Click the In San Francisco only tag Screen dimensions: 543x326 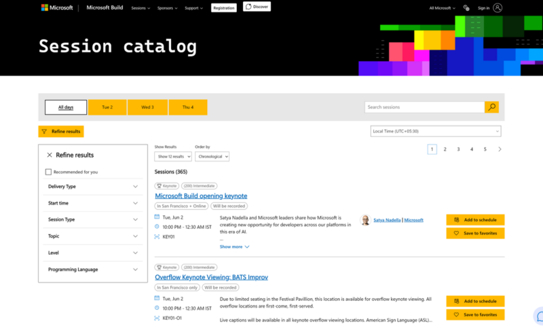pyautogui.click(x=177, y=287)
